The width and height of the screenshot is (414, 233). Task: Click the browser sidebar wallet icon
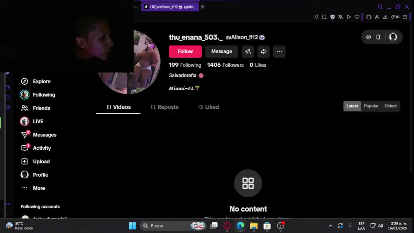7,87
